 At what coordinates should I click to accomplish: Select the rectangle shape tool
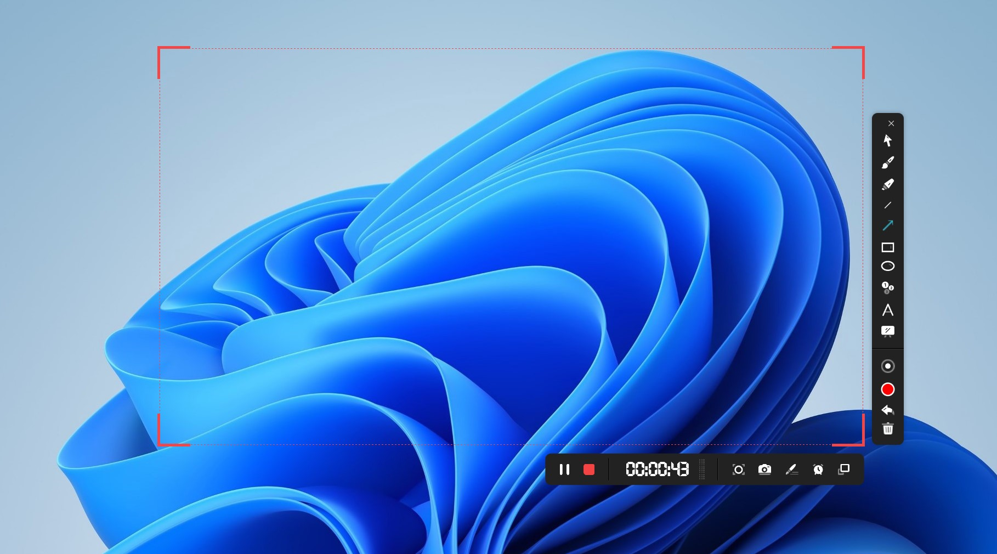pyautogui.click(x=888, y=247)
